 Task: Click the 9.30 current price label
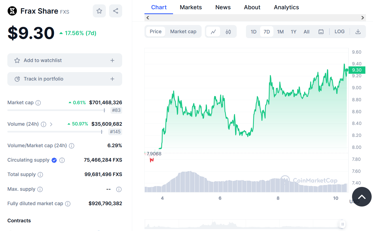point(357,70)
